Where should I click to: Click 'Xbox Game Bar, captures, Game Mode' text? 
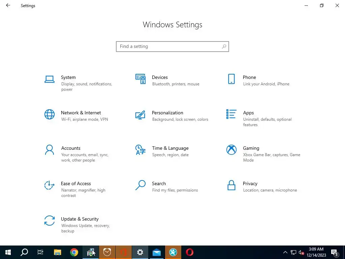pyautogui.click(x=272, y=157)
